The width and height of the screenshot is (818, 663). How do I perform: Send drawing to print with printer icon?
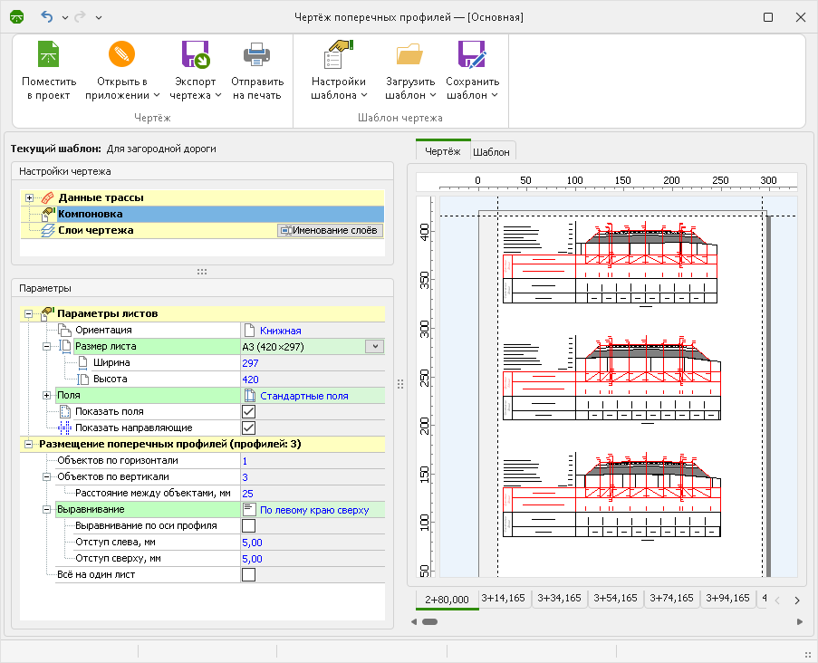[x=257, y=56]
